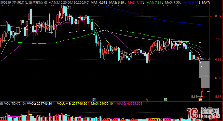223x121 pixels.
Task: Click the MA1: 6.61 value
Action: point(98,3)
